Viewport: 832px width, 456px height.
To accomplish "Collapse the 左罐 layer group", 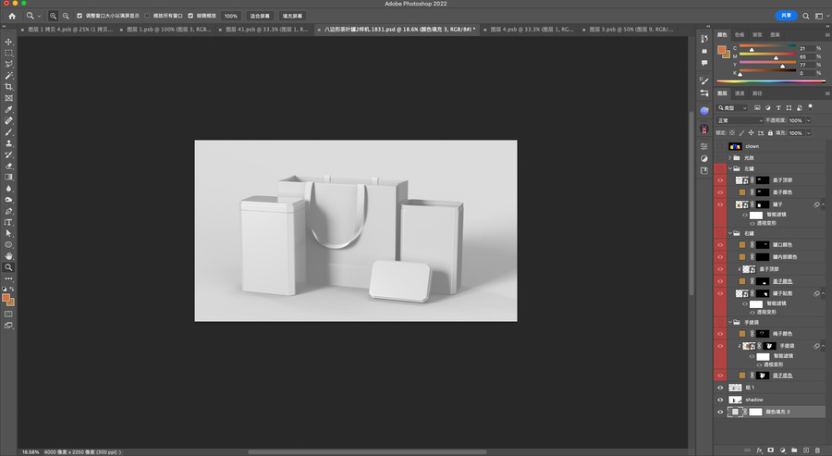I will tap(730, 169).
